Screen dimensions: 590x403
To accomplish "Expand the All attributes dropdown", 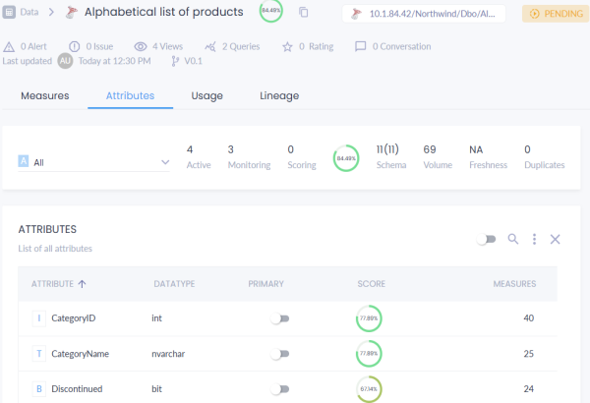I will click(164, 162).
